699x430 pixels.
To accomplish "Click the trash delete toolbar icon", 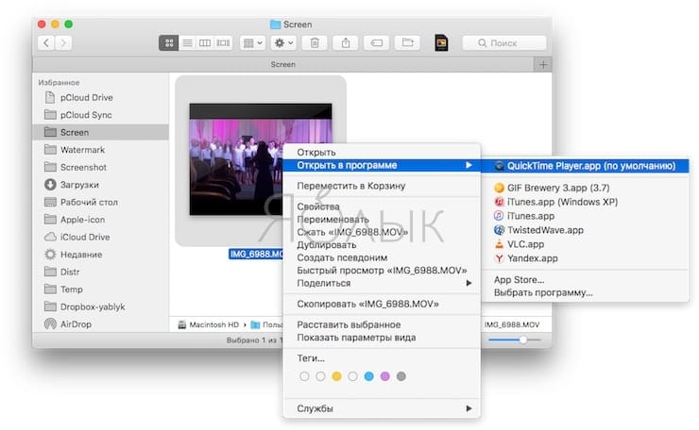I will [315, 42].
